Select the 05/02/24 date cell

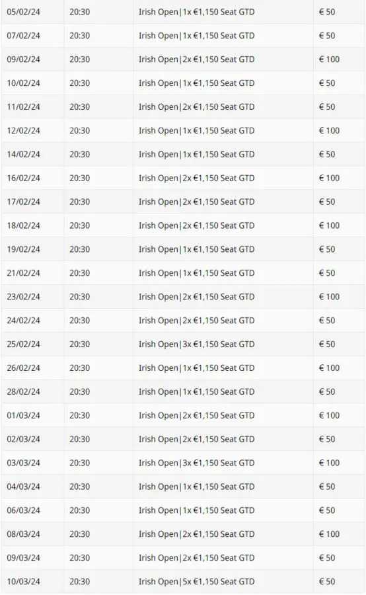point(24,12)
